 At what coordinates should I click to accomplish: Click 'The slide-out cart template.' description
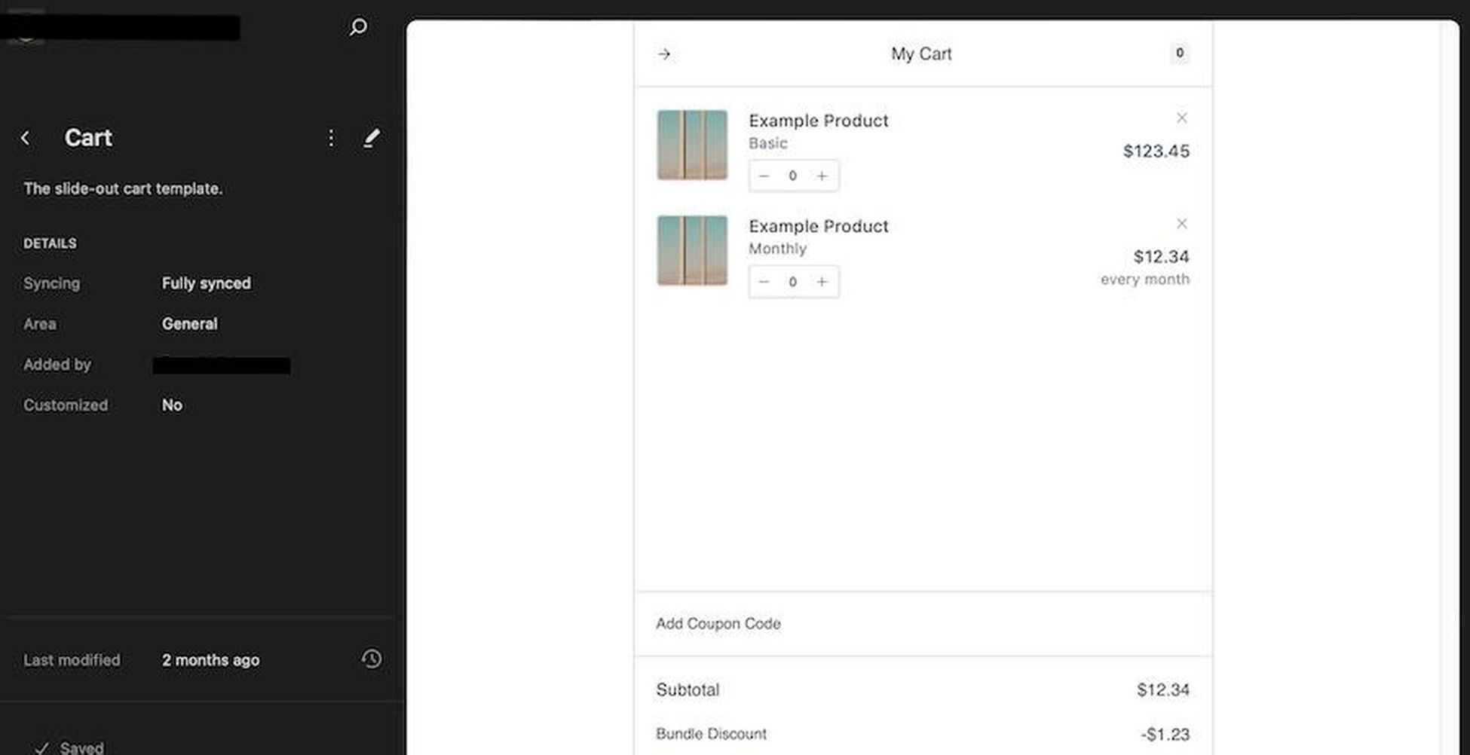[123, 188]
